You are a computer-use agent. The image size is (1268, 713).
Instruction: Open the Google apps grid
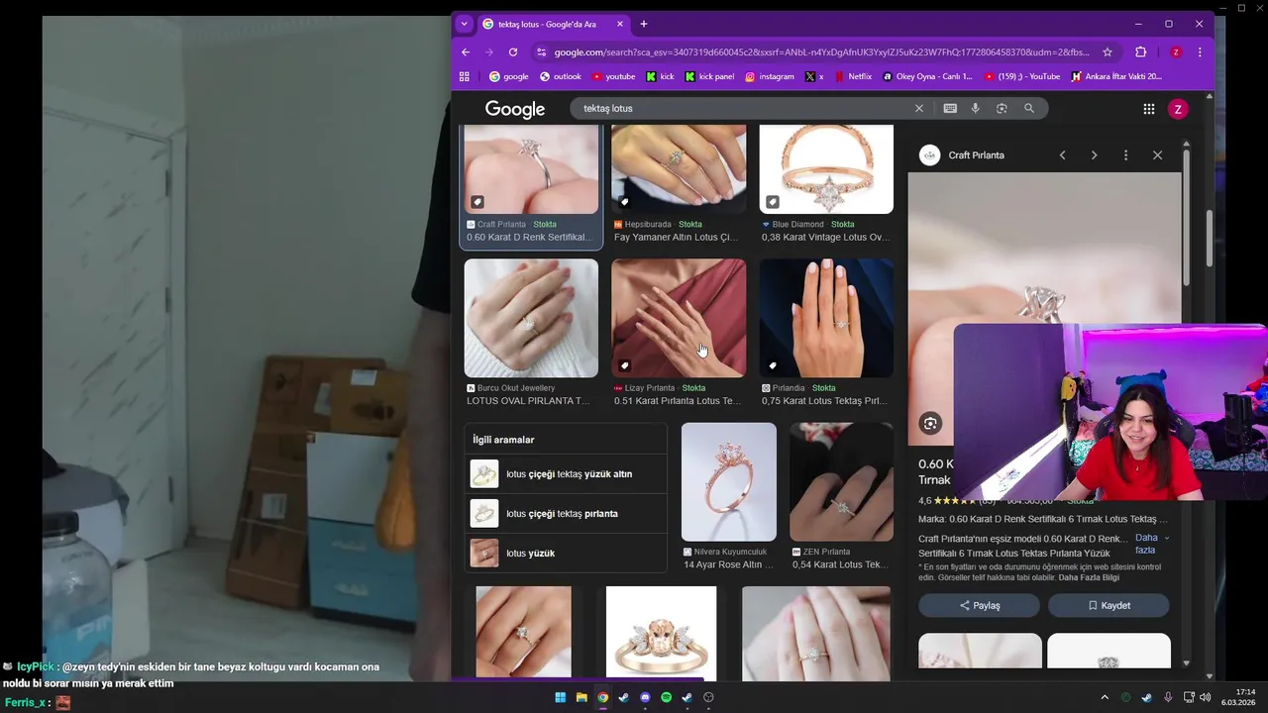click(1149, 109)
